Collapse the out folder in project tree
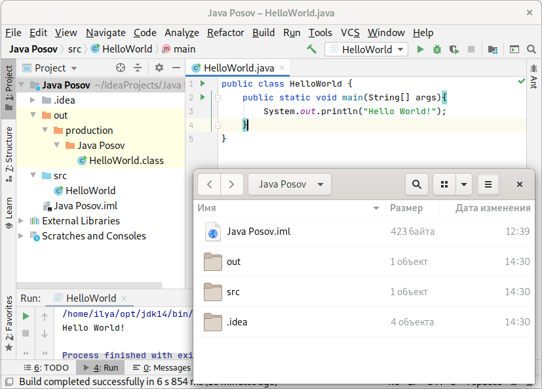The image size is (542, 389). pos(32,115)
